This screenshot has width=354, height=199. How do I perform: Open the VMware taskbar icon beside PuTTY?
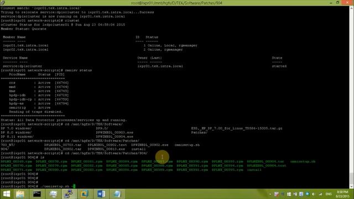pyautogui.click(x=85, y=194)
